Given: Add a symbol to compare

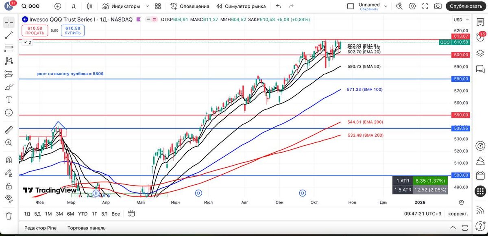Looking at the screenshot, I should (58, 6).
